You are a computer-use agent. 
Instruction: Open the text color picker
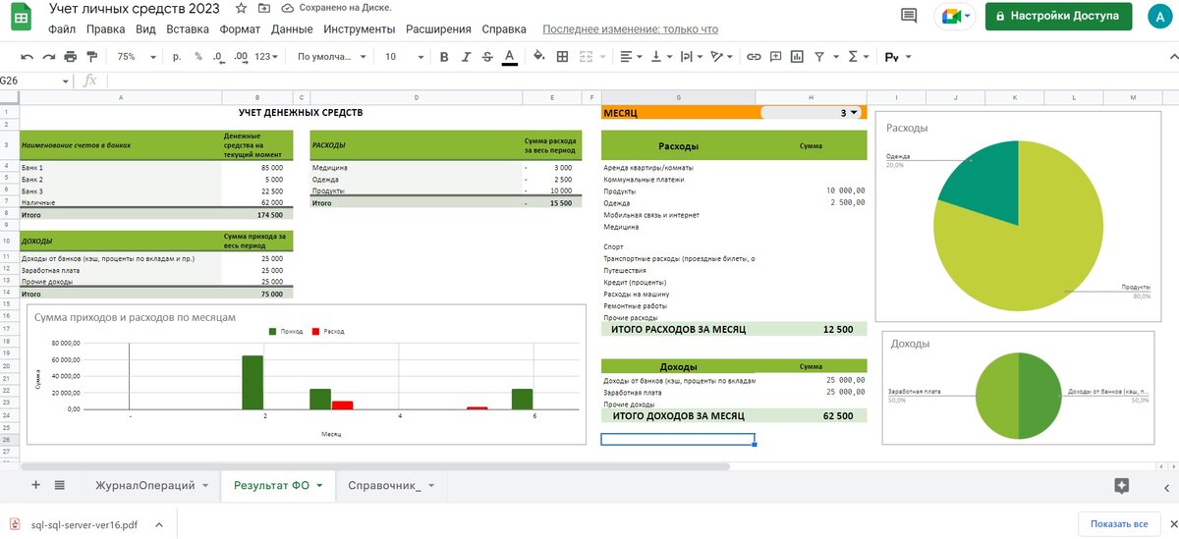(x=509, y=57)
